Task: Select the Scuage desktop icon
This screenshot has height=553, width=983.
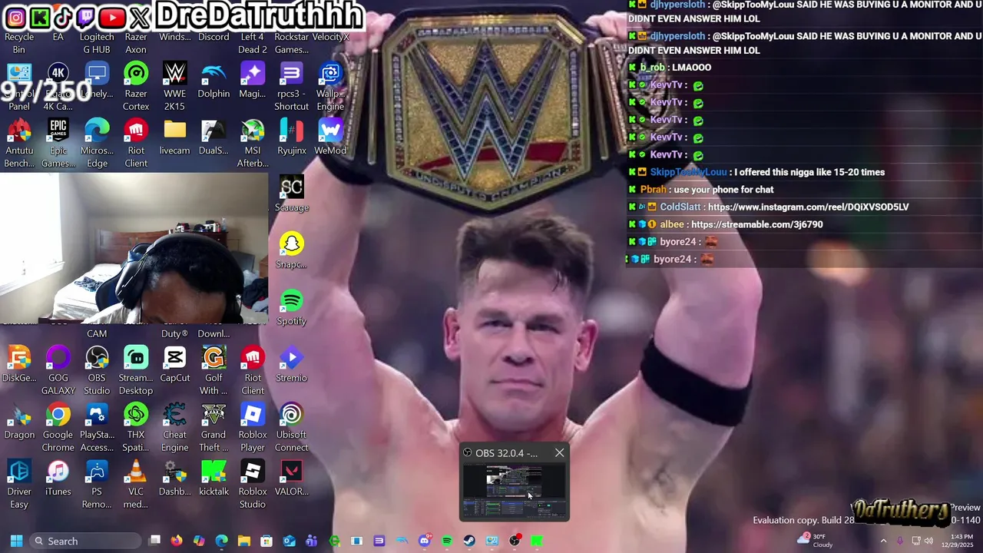Action: [x=291, y=194]
